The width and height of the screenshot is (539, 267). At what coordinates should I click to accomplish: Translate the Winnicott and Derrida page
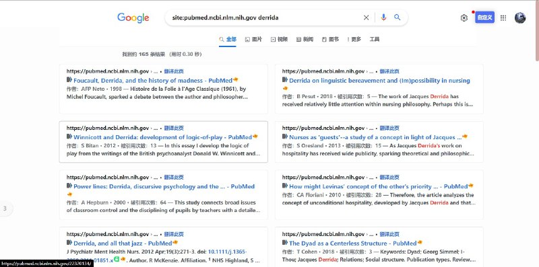coord(174,128)
